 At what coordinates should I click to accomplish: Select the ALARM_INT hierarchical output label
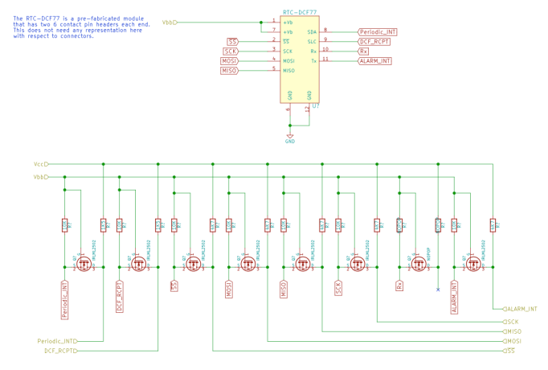pos(520,309)
